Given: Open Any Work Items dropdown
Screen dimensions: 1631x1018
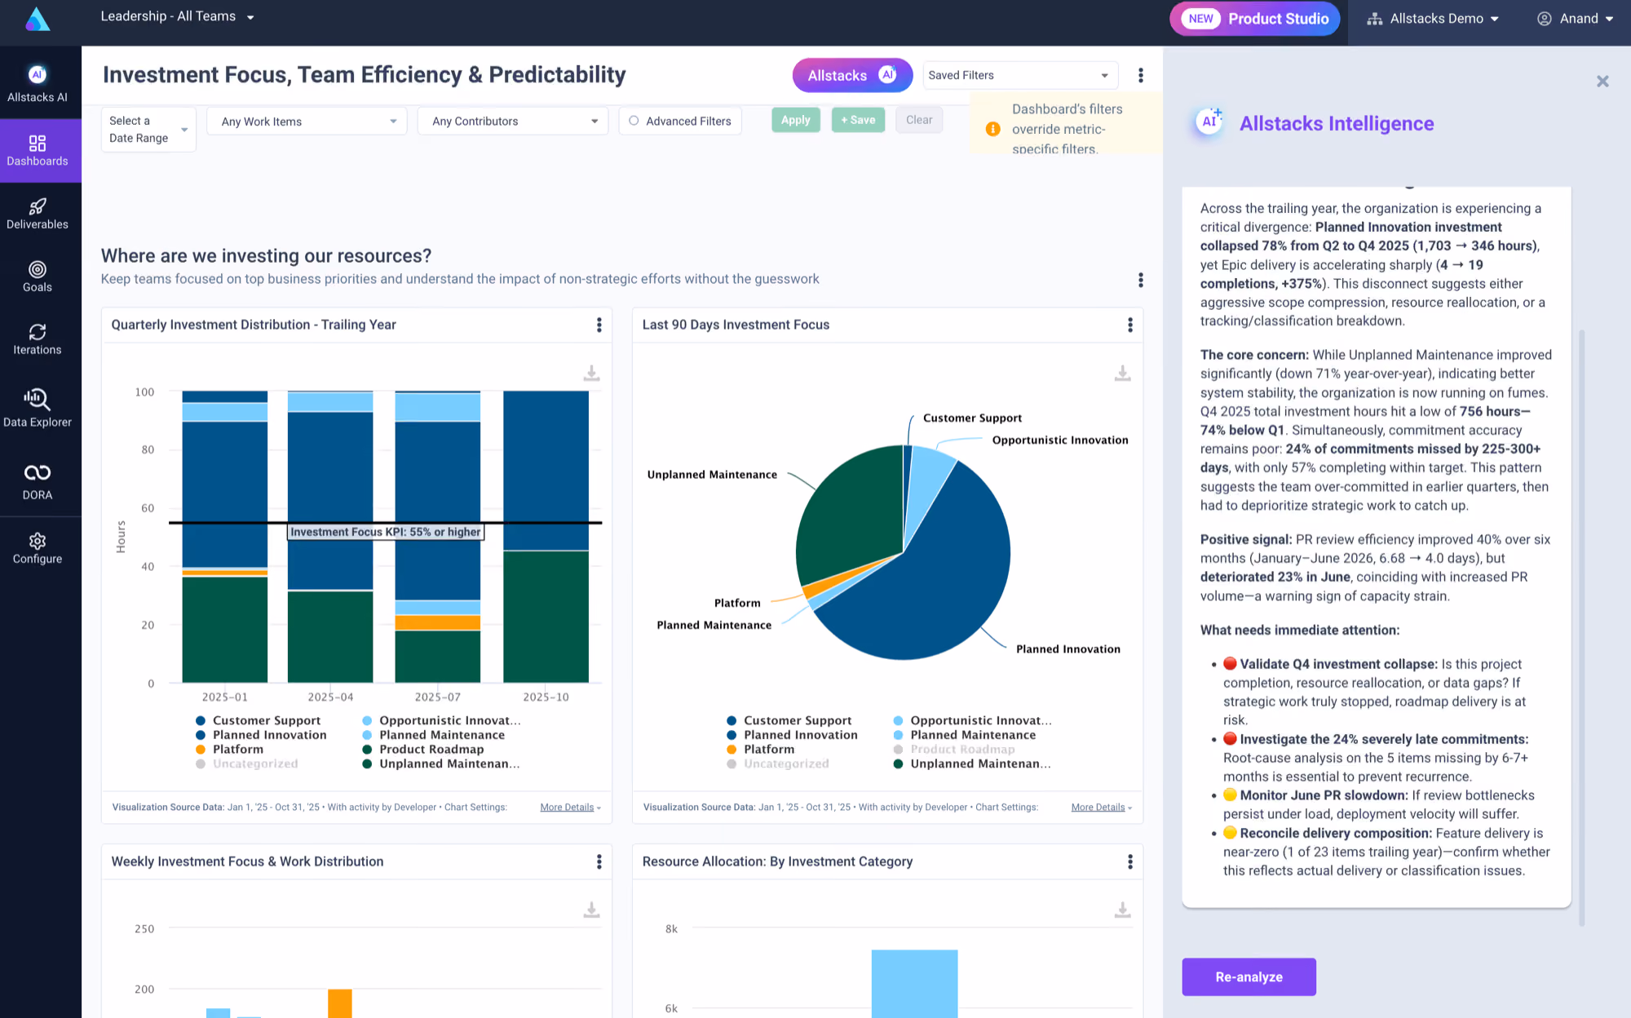Looking at the screenshot, I should 307,122.
